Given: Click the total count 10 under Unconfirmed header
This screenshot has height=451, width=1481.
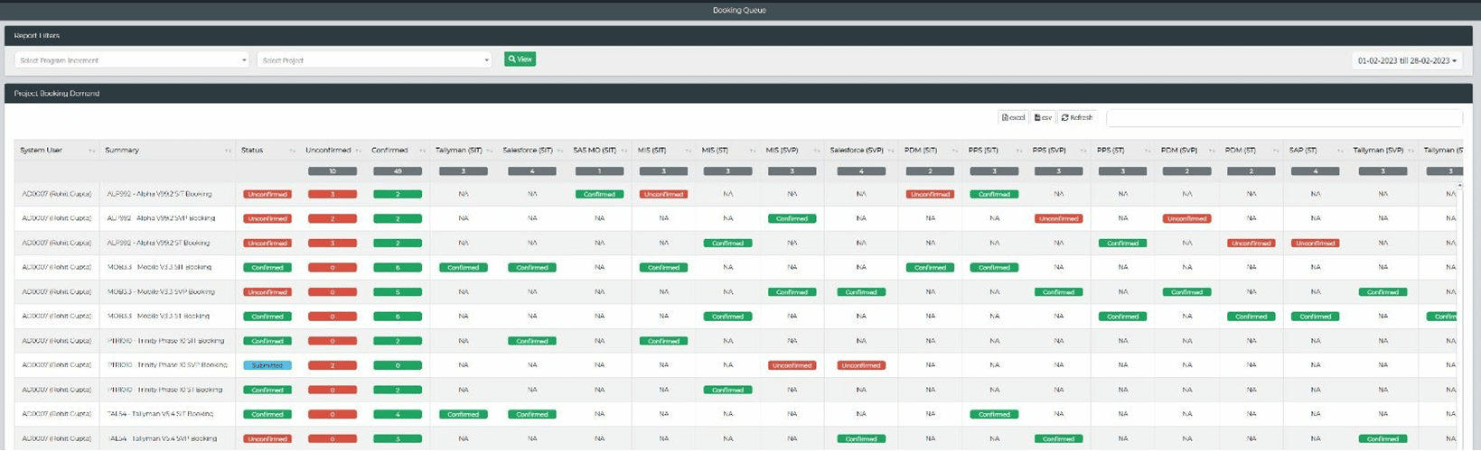Looking at the screenshot, I should (333, 170).
